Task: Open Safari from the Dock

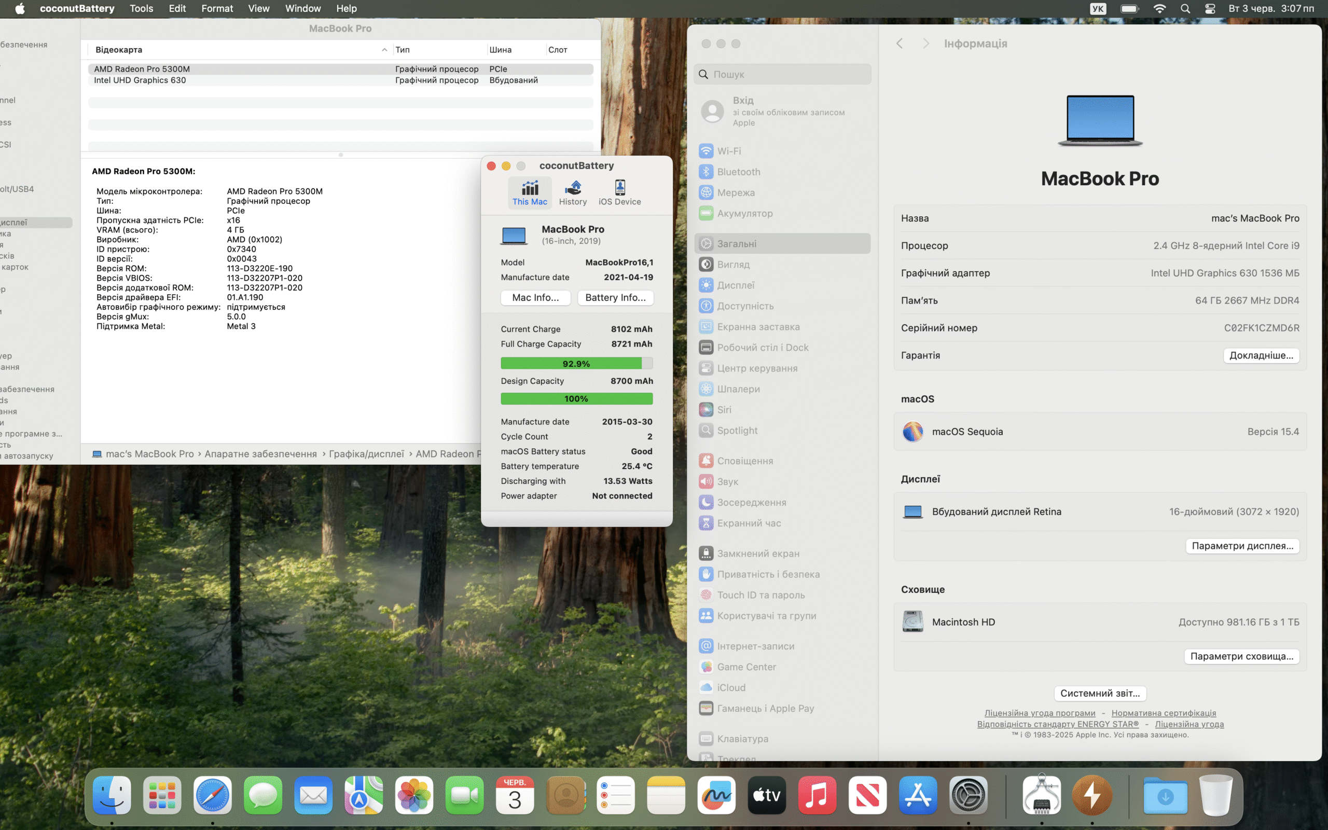Action: [x=212, y=795]
